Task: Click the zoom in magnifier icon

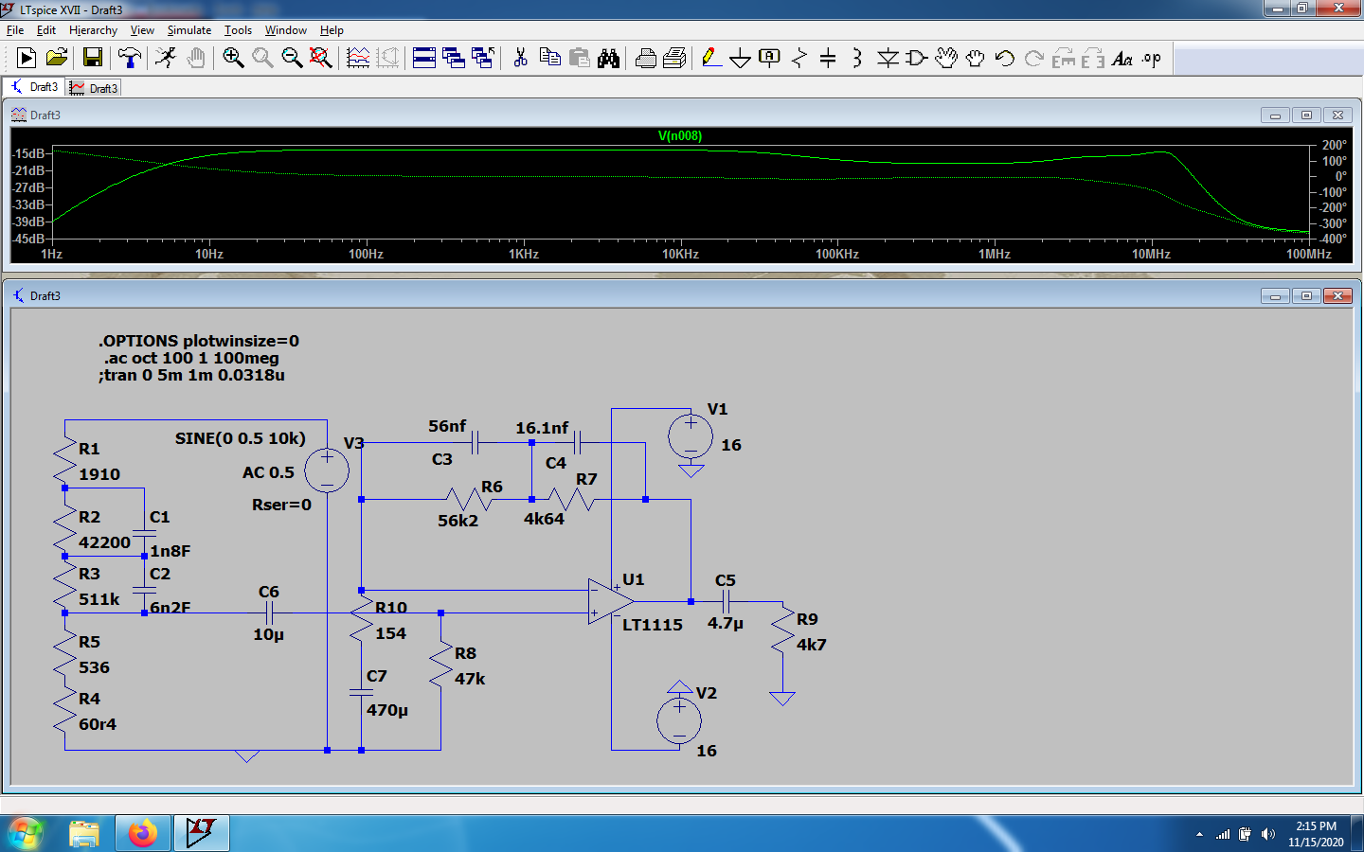Action: click(233, 58)
